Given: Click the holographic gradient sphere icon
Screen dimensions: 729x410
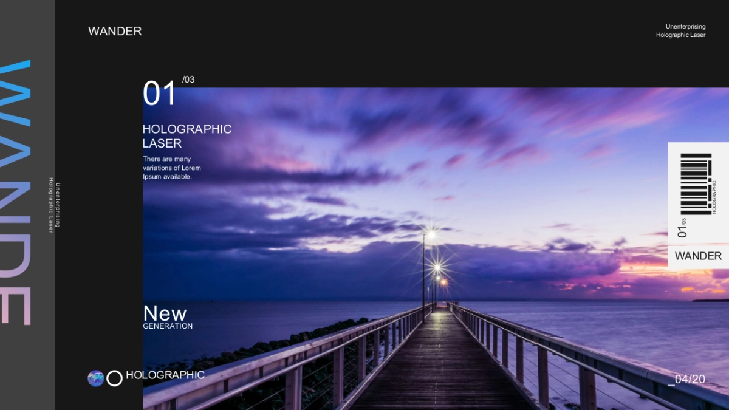Looking at the screenshot, I should coord(96,378).
